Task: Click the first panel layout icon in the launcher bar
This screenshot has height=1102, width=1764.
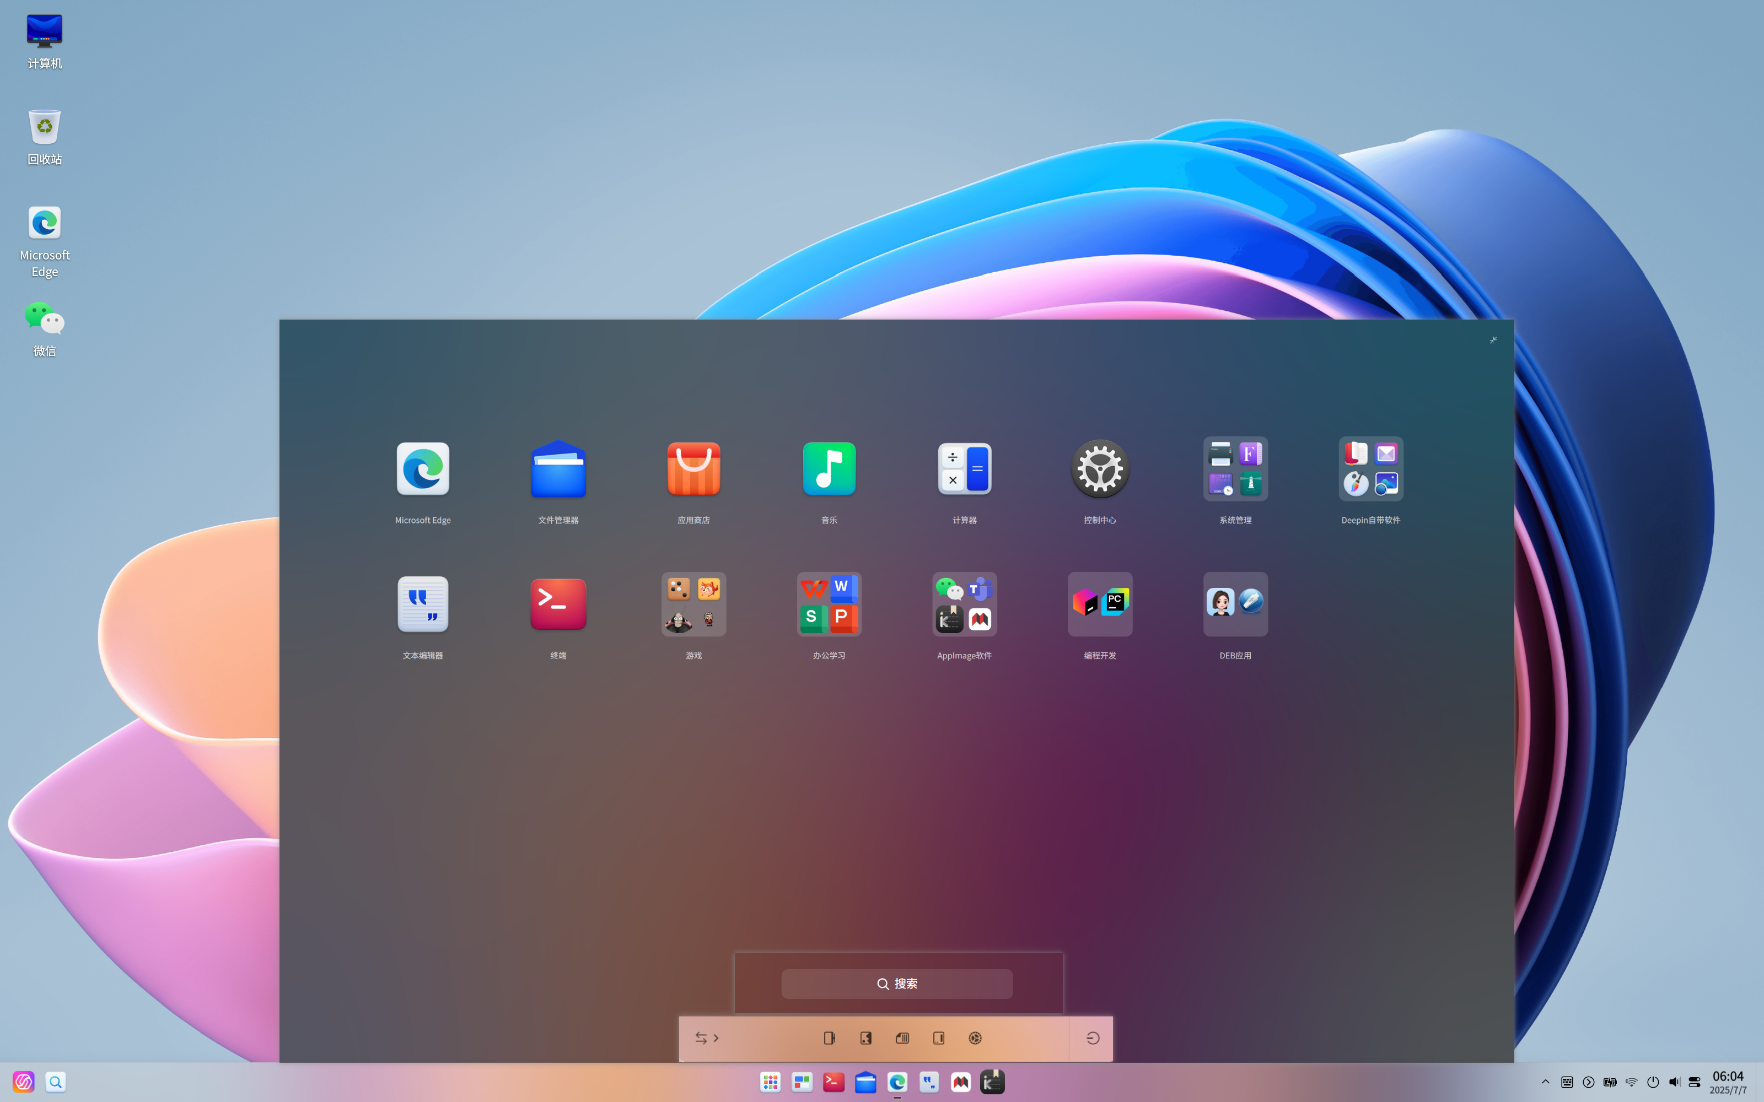Action: 830,1038
